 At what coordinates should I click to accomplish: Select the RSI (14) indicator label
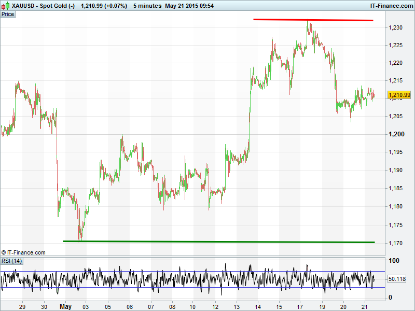[x=11, y=261]
